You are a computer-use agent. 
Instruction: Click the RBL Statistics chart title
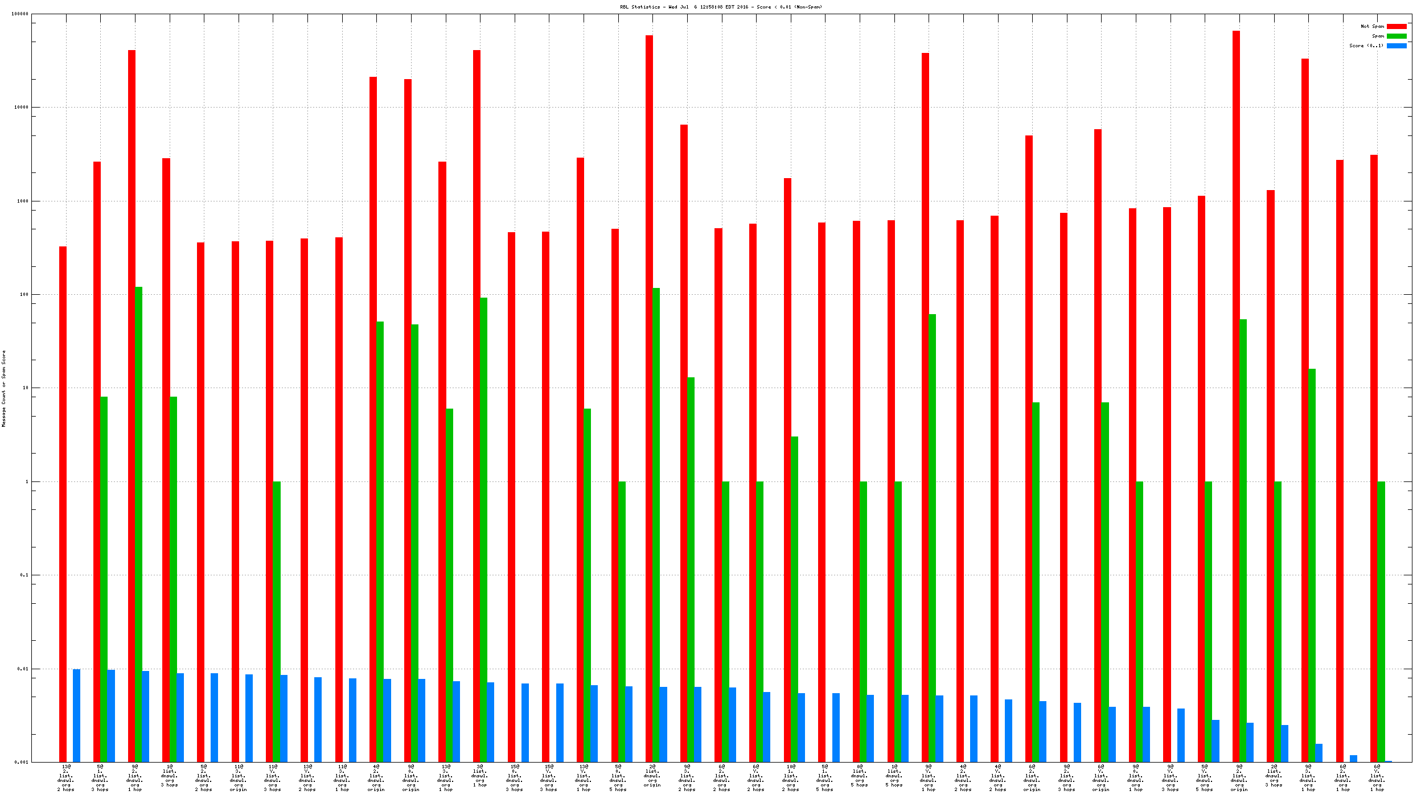(x=721, y=7)
